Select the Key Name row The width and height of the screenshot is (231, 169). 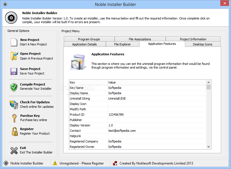138,88
